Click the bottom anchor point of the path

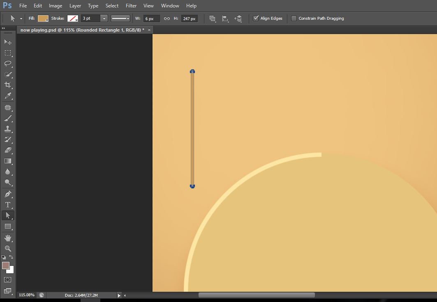click(x=192, y=186)
